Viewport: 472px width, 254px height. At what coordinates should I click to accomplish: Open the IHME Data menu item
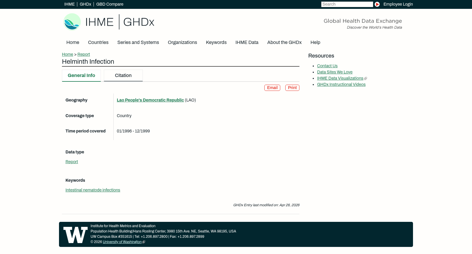(x=247, y=42)
